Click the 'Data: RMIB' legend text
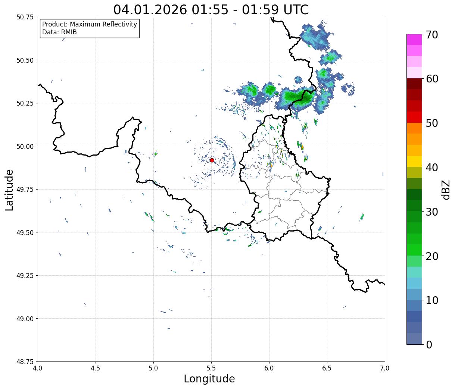 (59, 32)
